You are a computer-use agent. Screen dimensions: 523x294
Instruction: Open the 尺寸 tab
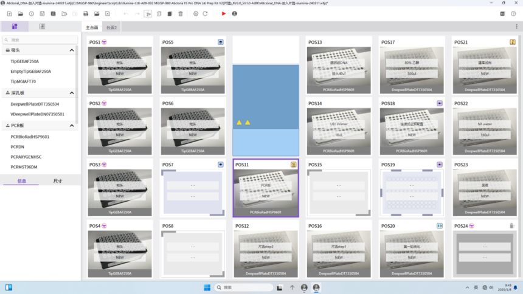(x=58, y=181)
